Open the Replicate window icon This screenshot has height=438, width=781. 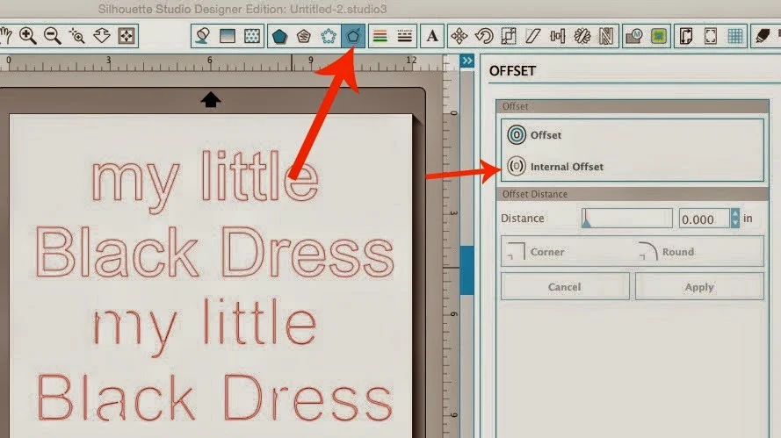click(x=582, y=36)
